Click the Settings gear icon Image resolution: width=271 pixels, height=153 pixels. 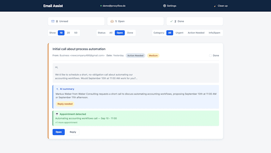point(165,6)
